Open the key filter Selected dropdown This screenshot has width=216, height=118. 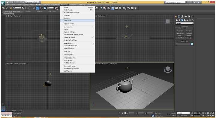183,113
